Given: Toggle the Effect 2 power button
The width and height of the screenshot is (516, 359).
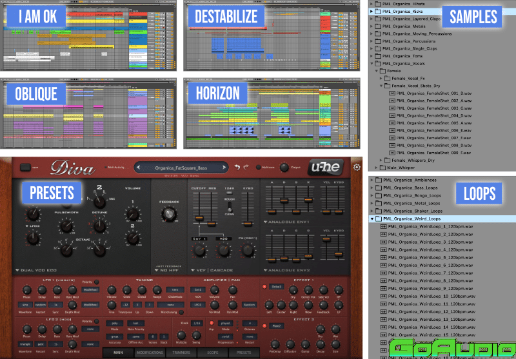Looking at the screenshot, I should coord(264,325).
